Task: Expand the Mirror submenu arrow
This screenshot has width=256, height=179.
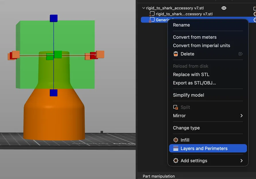Action: (241, 116)
